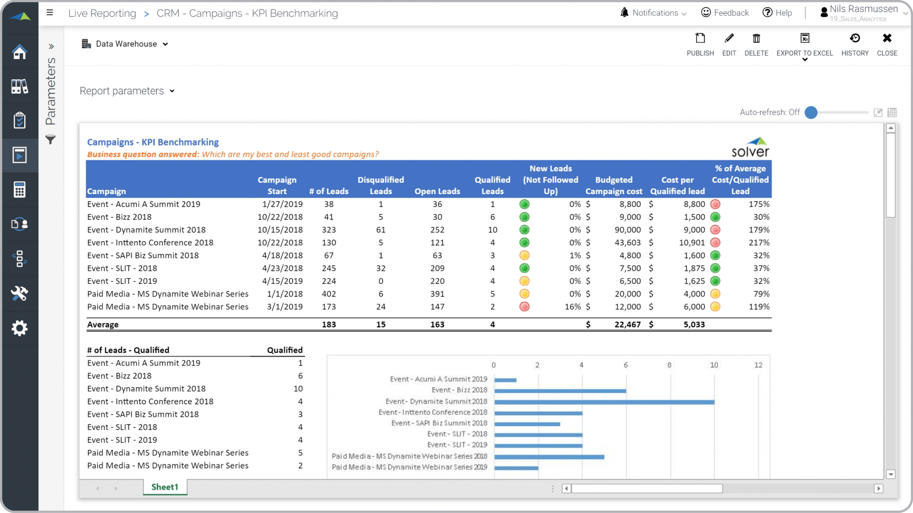Click the '# of Leads - Qualified' heading
The image size is (913, 513).
coord(128,350)
